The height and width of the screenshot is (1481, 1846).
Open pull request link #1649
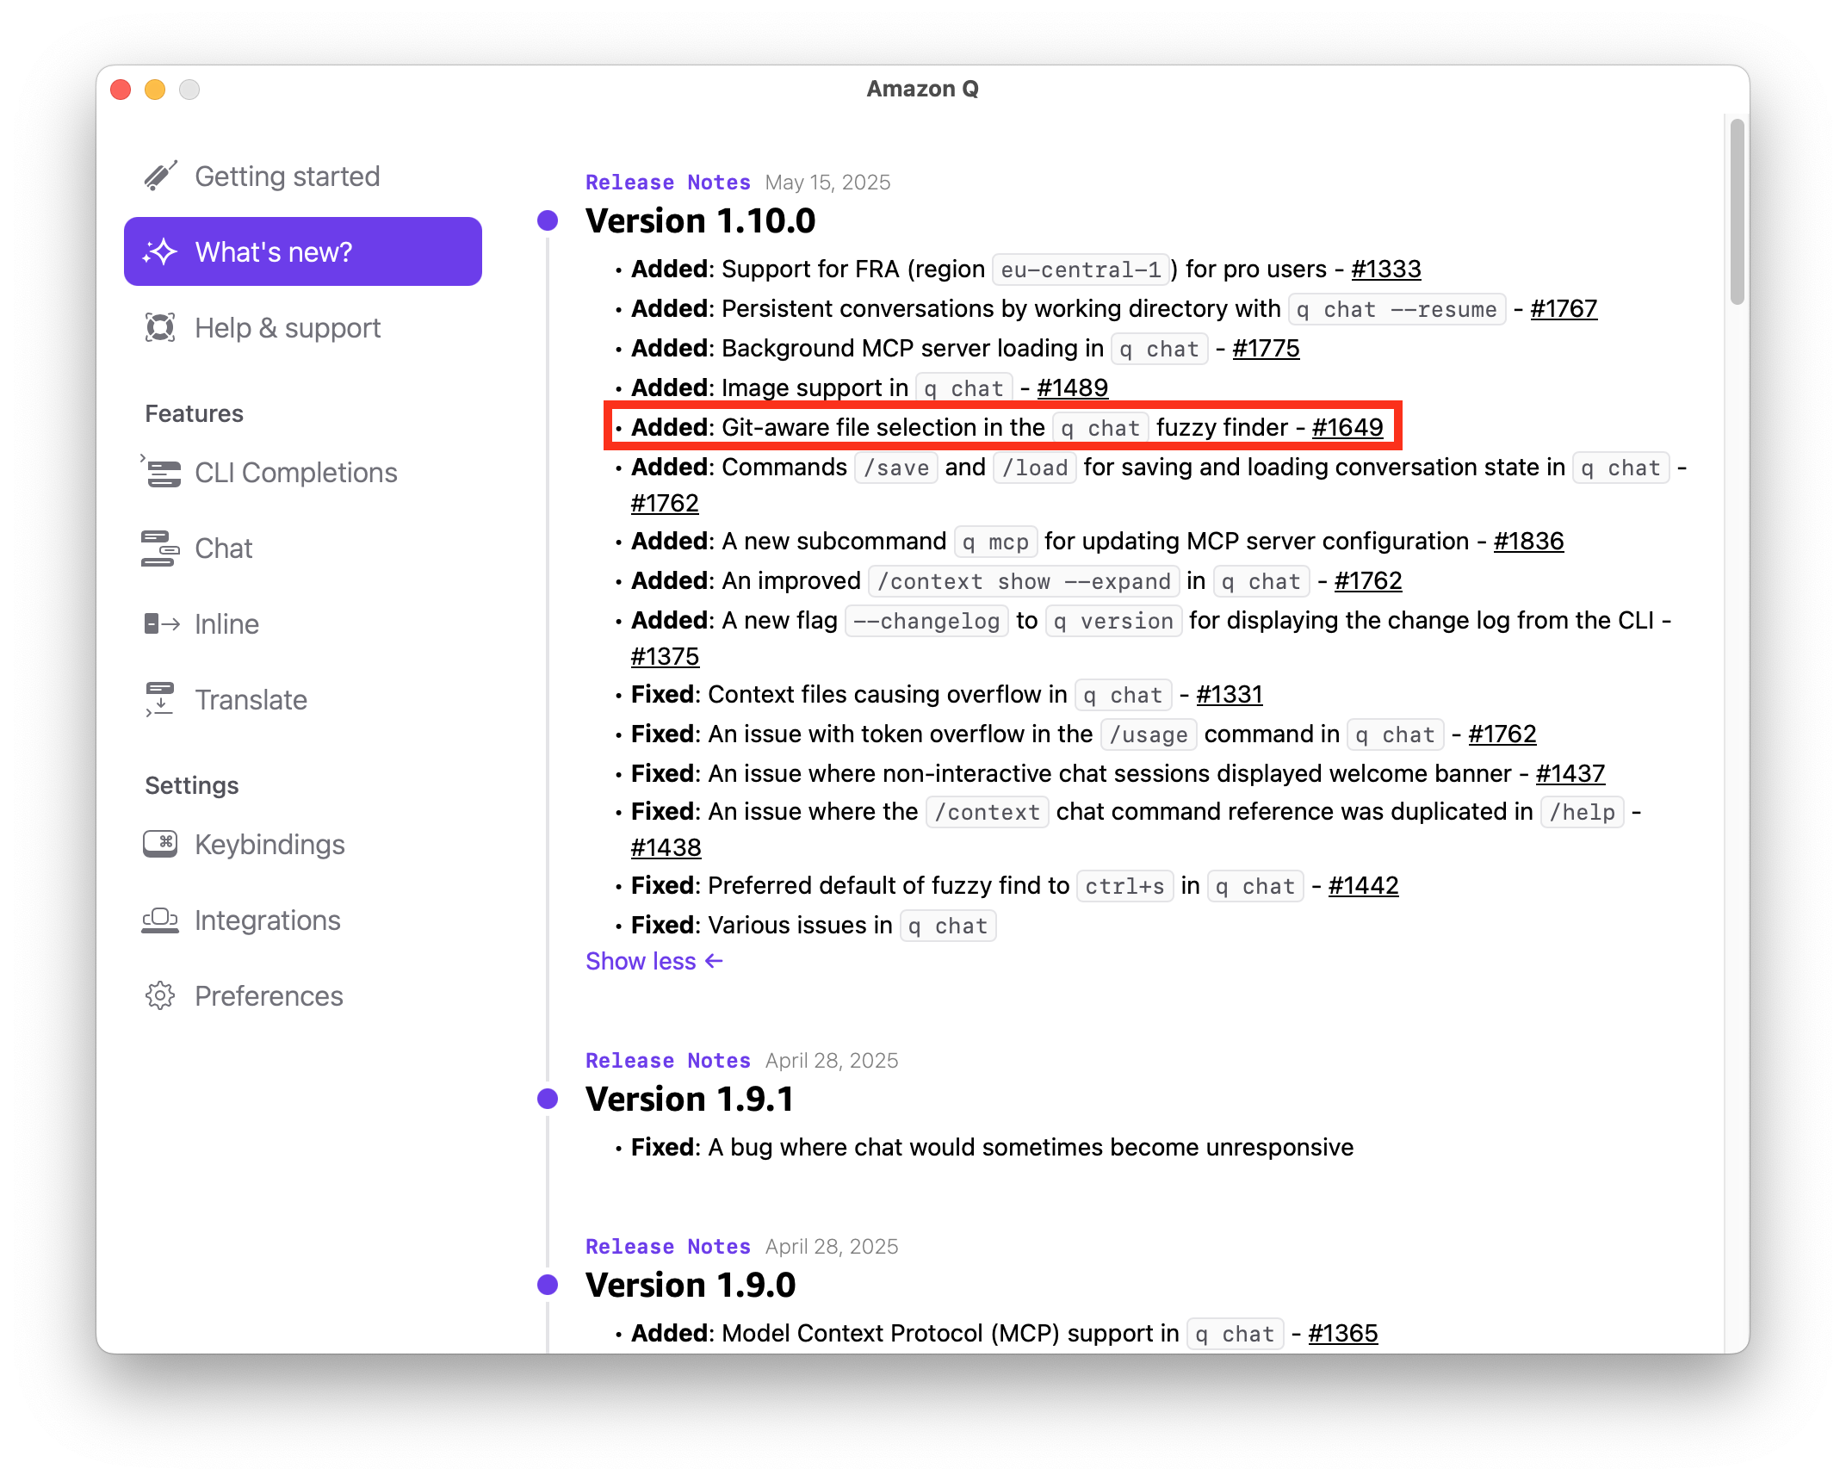[x=1347, y=427]
